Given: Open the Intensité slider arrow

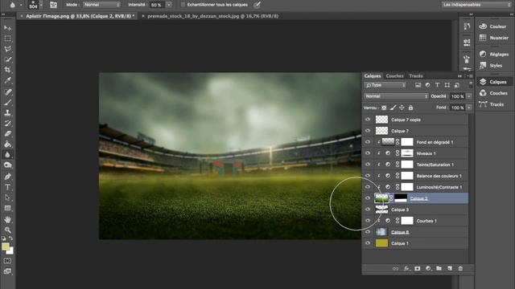Looking at the screenshot, I should 168,5.
